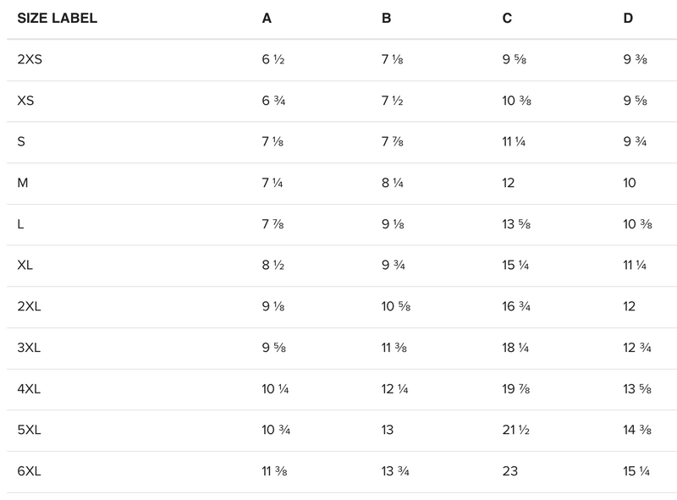Click the XS size label

pos(25,101)
